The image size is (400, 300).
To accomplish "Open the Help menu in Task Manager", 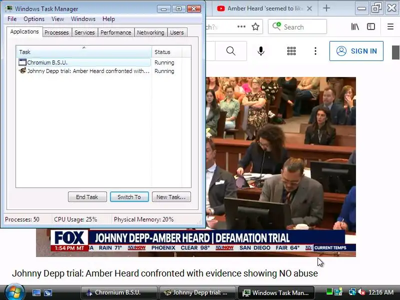I will [x=108, y=19].
